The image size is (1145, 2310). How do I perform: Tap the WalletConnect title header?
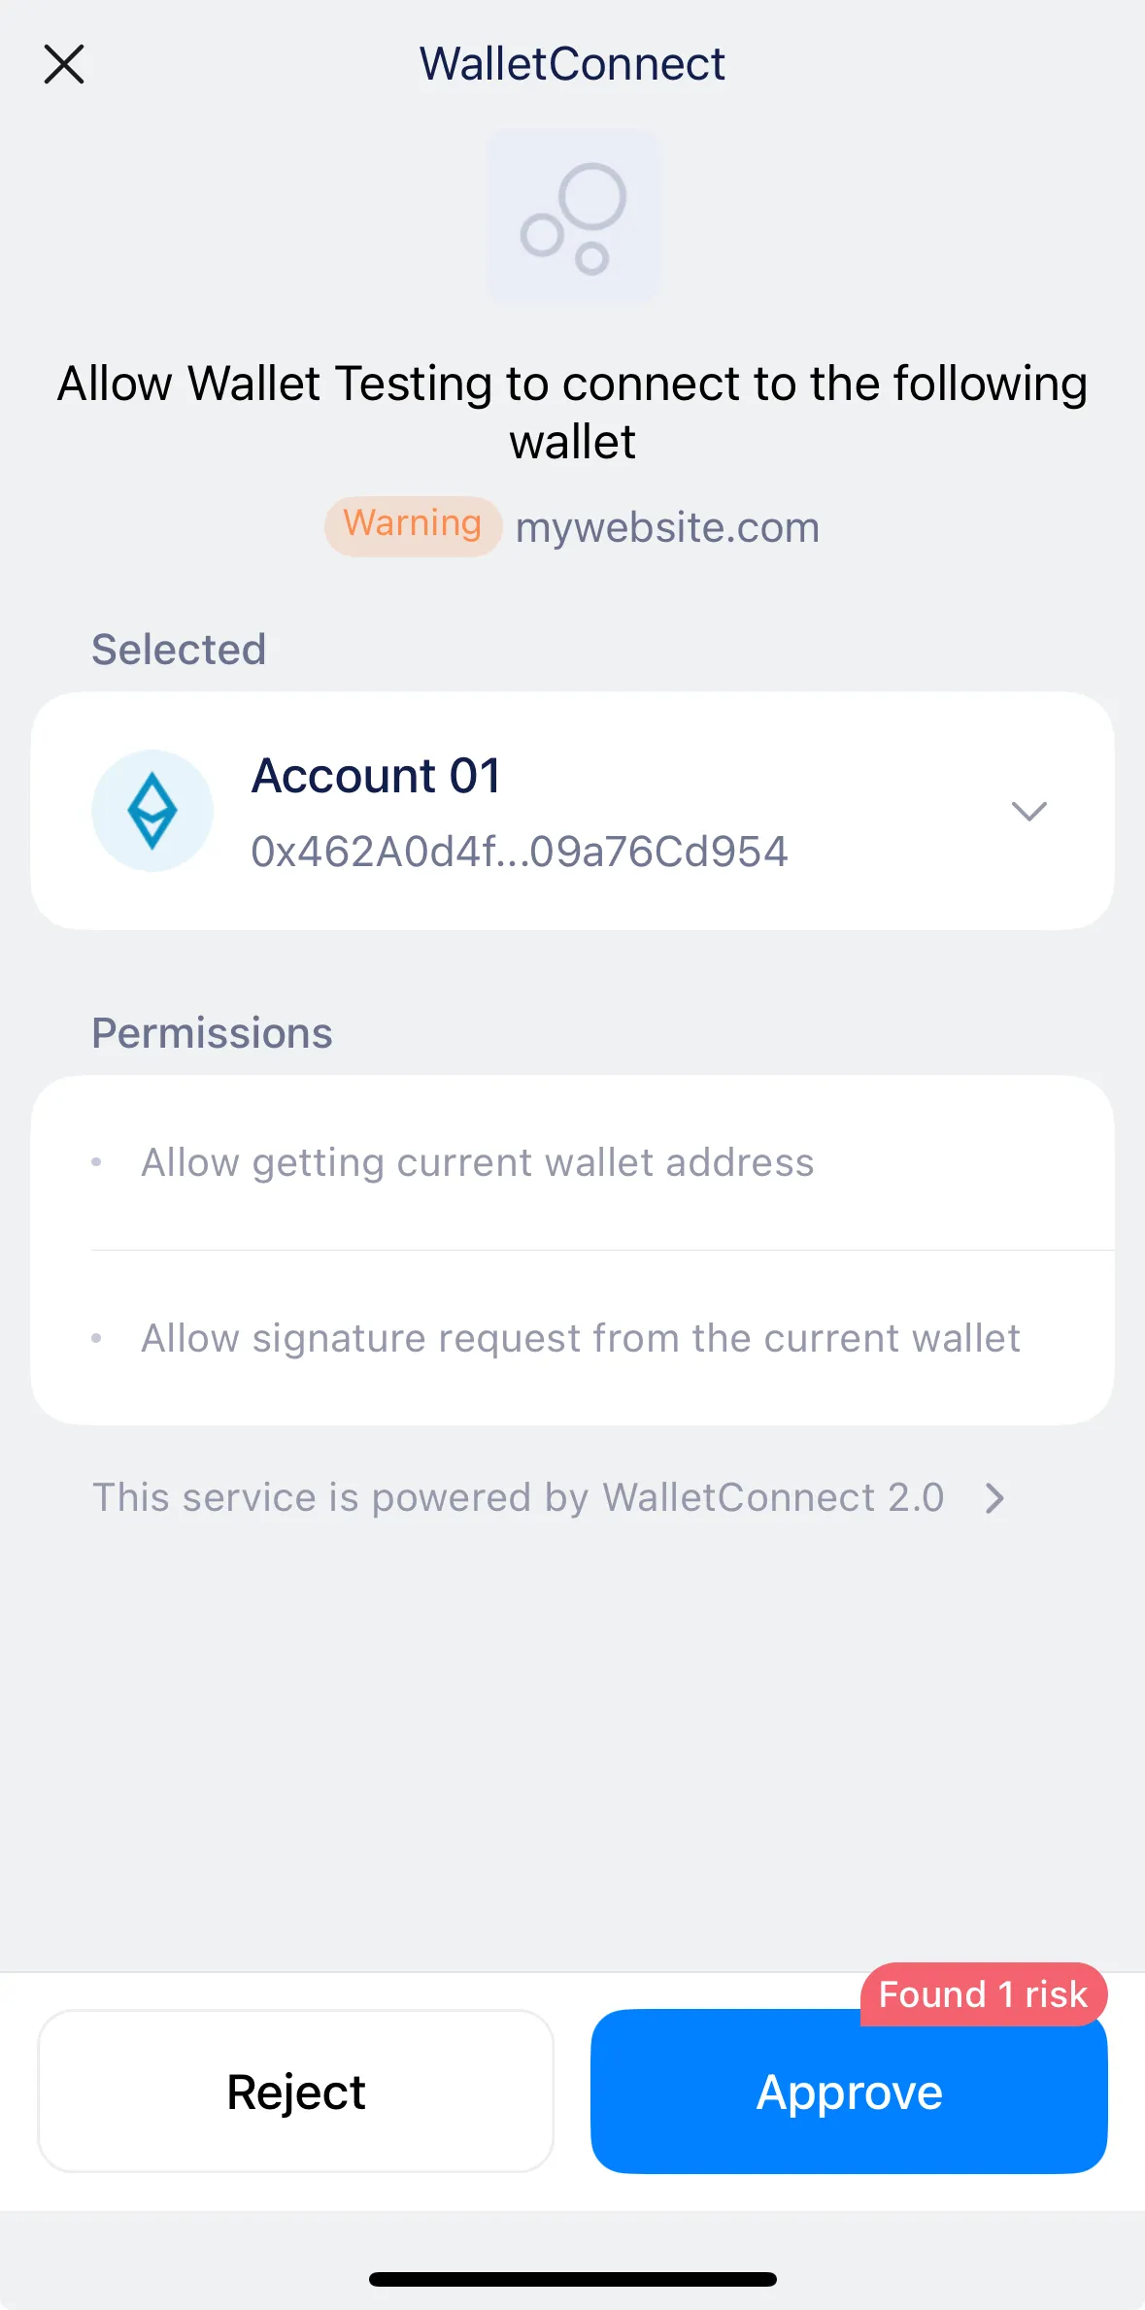[x=572, y=63]
